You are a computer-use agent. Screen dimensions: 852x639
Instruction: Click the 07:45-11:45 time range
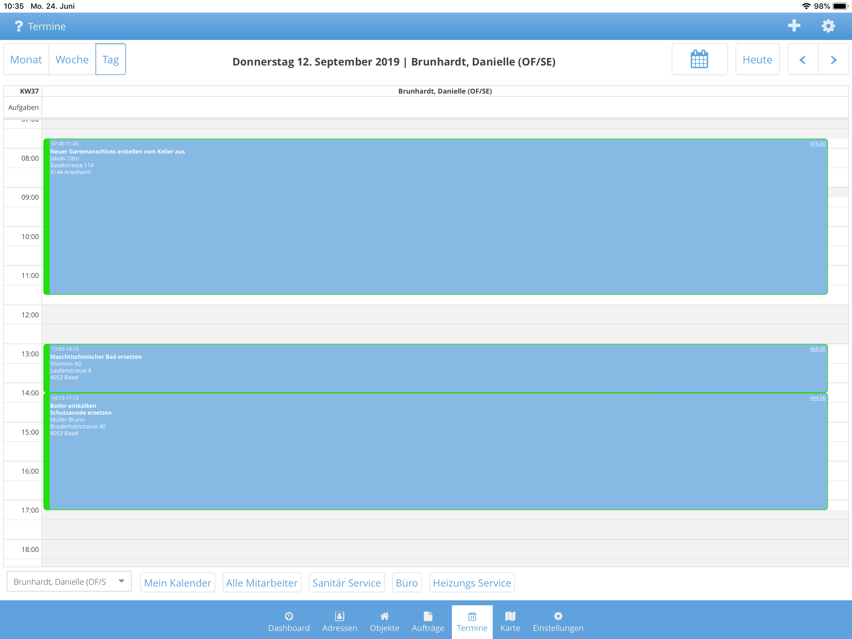click(65, 144)
